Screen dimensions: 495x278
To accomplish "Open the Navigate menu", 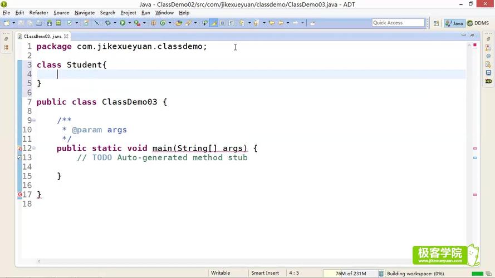I will [85, 13].
